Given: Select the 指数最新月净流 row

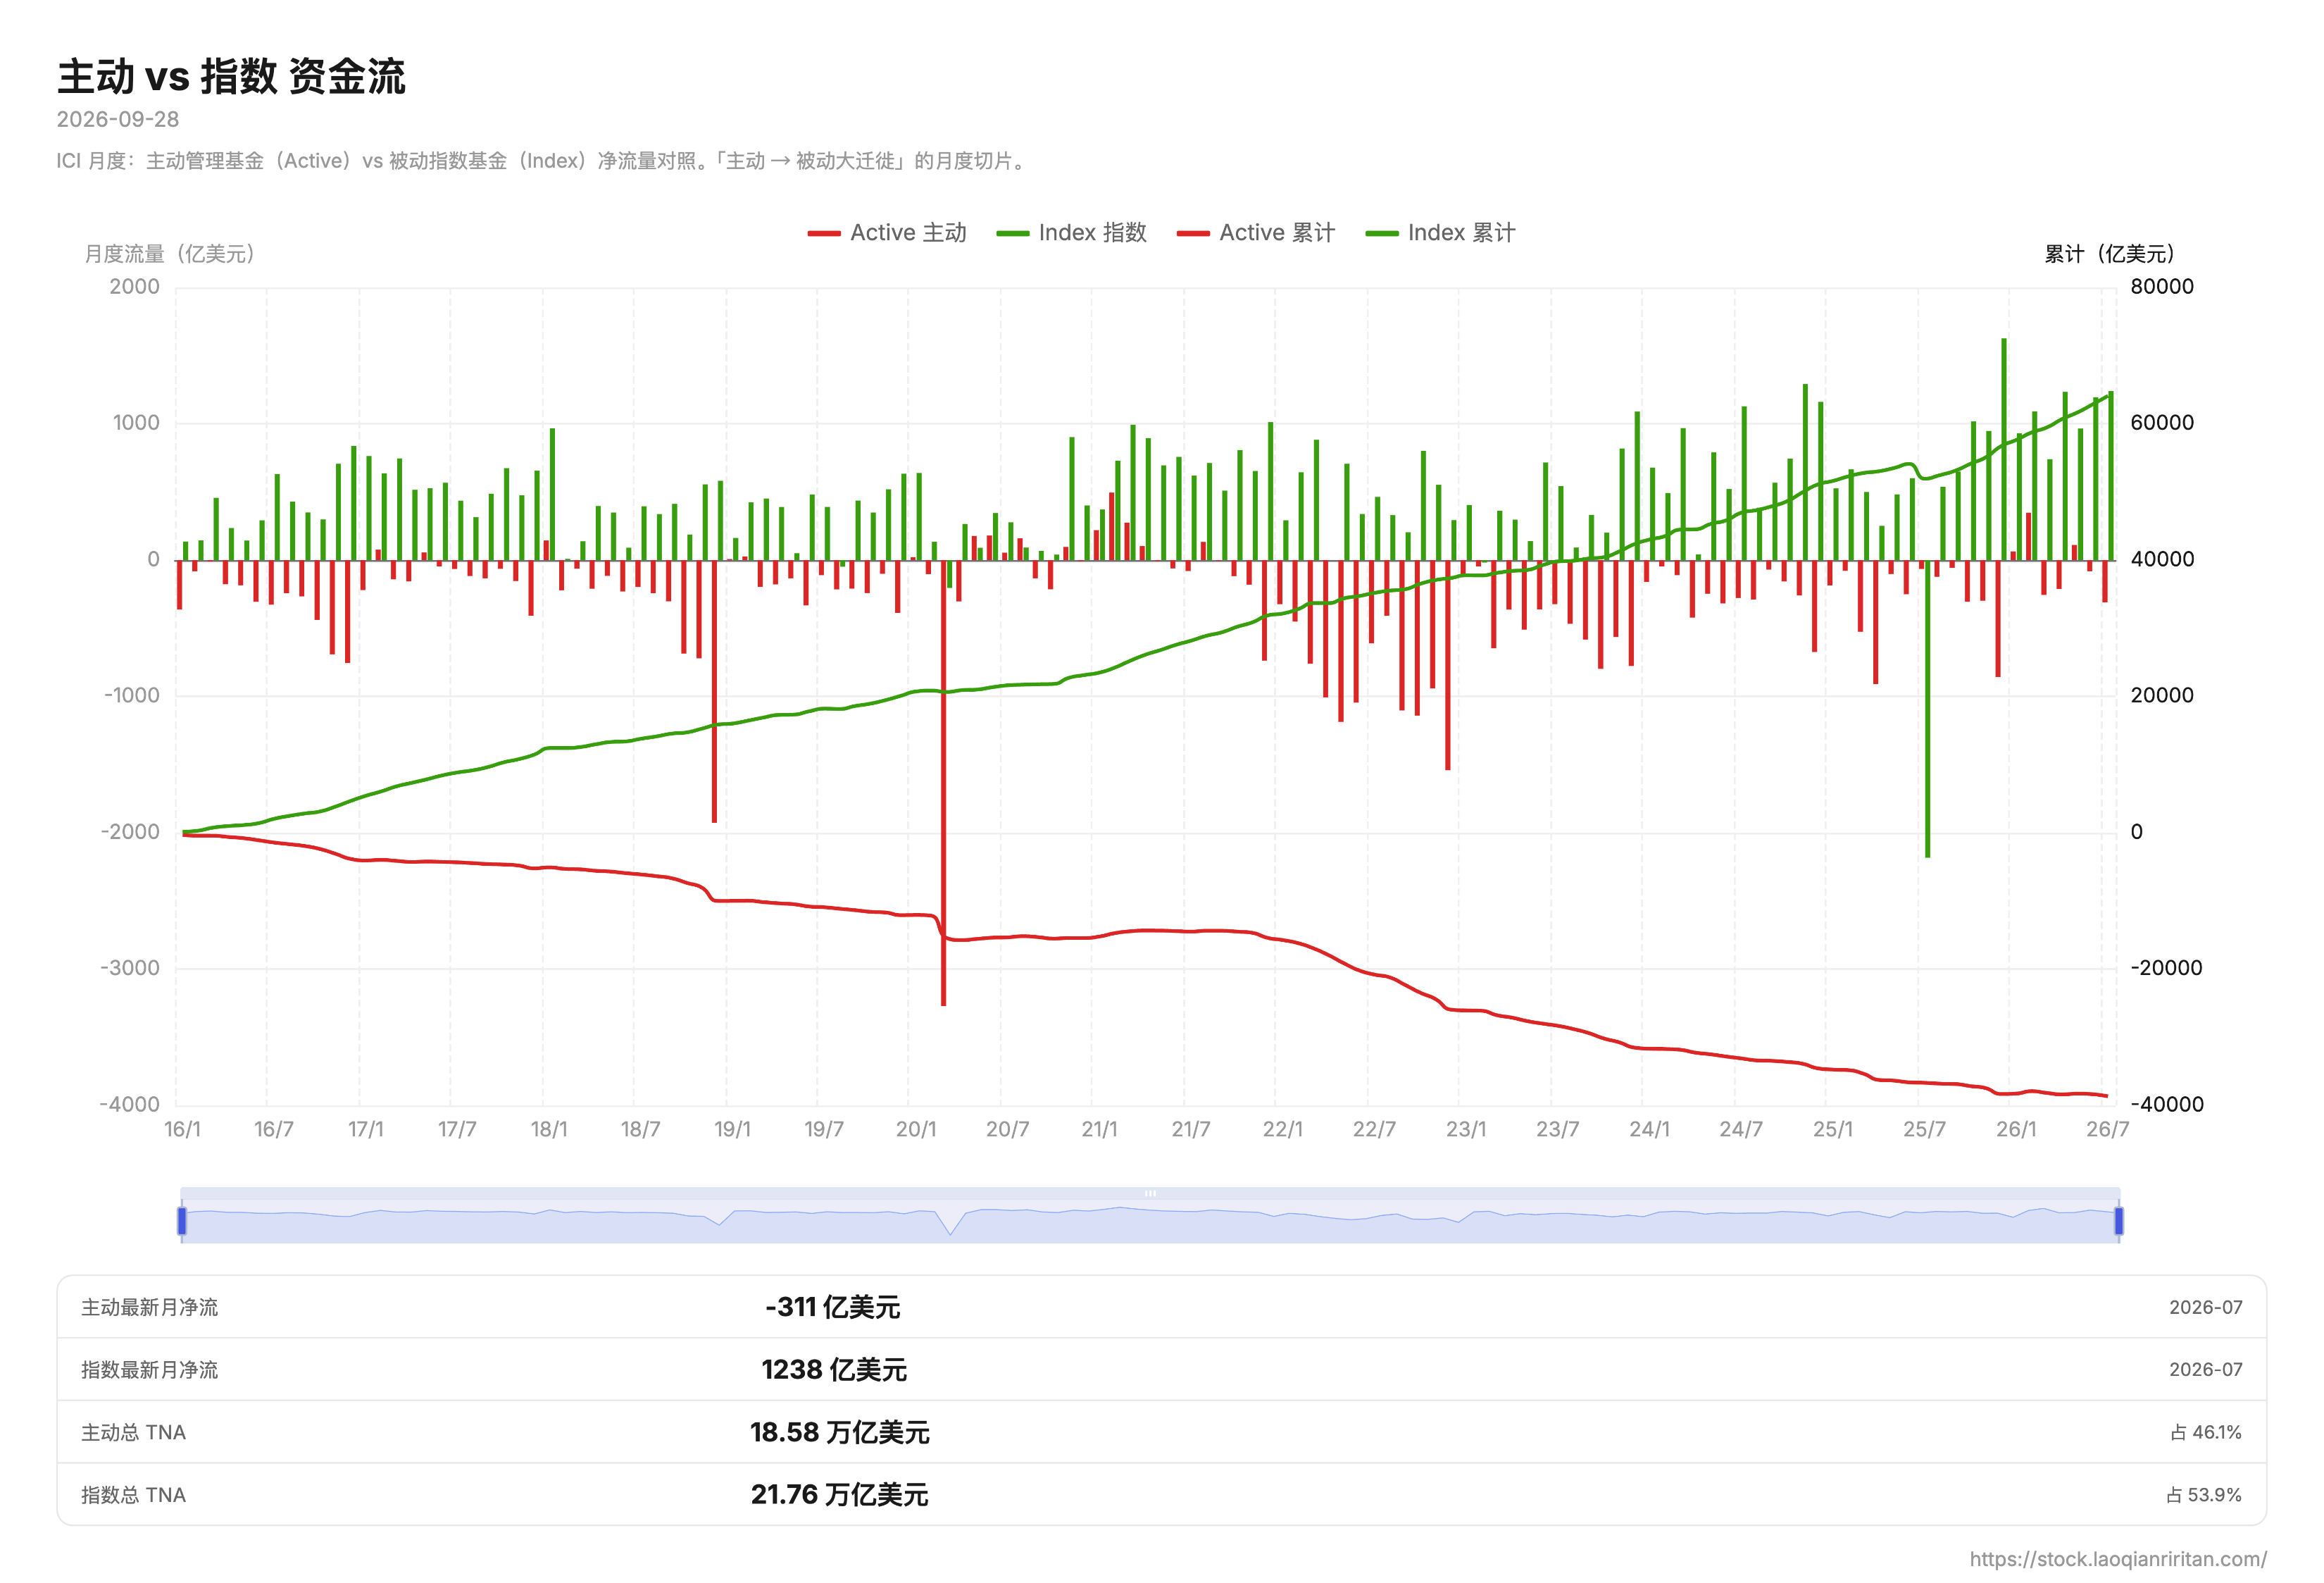Looking at the screenshot, I should (1161, 1369).
